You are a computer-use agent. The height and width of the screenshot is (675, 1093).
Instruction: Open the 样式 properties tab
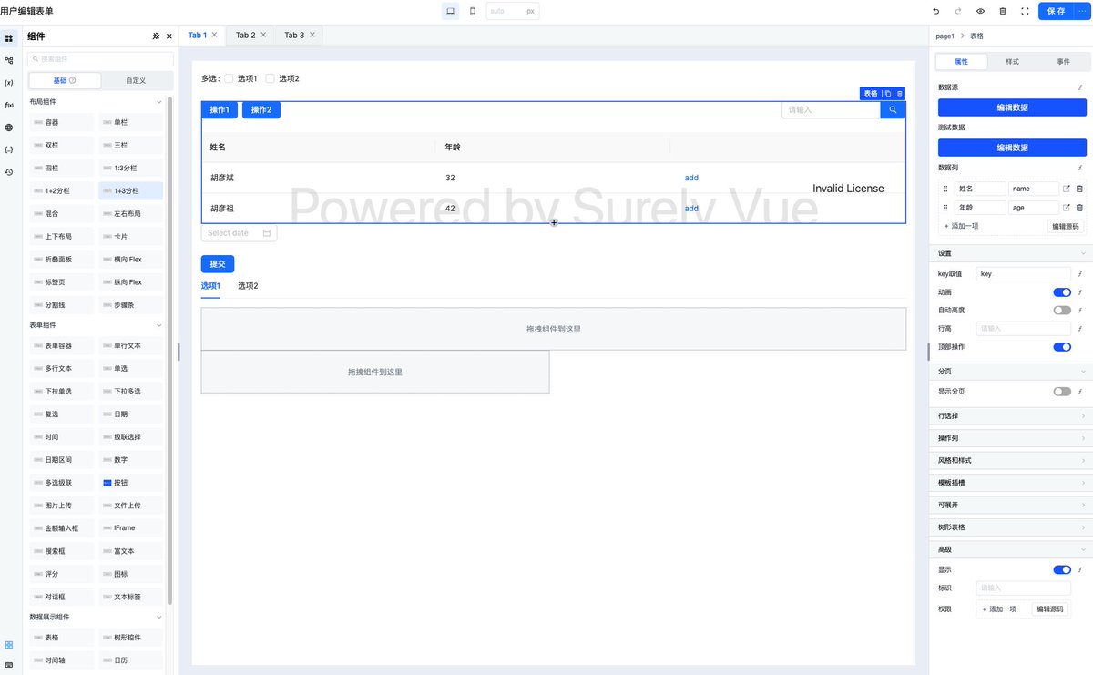point(1012,61)
